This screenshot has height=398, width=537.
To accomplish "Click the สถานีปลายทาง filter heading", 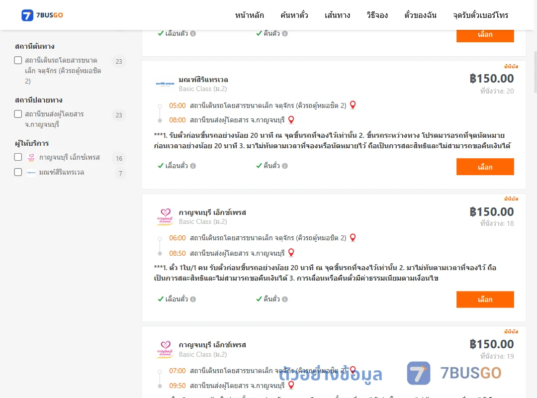I will (x=38, y=100).
